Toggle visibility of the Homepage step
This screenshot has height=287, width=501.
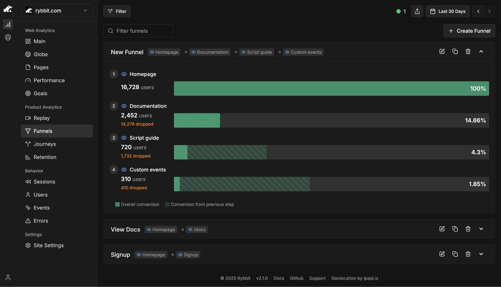coord(124,74)
